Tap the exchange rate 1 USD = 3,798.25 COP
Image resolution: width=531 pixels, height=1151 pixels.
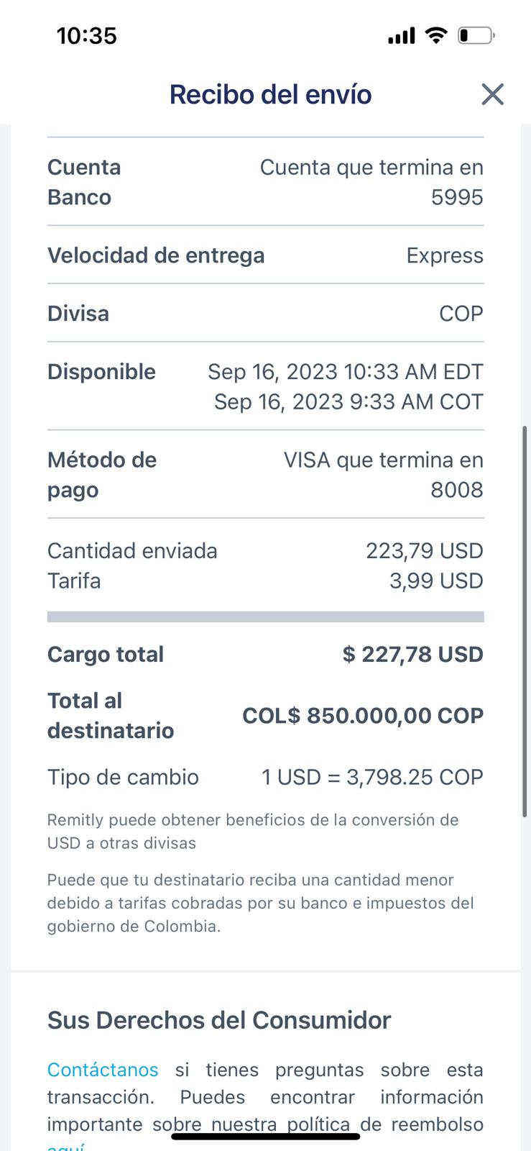tap(371, 777)
